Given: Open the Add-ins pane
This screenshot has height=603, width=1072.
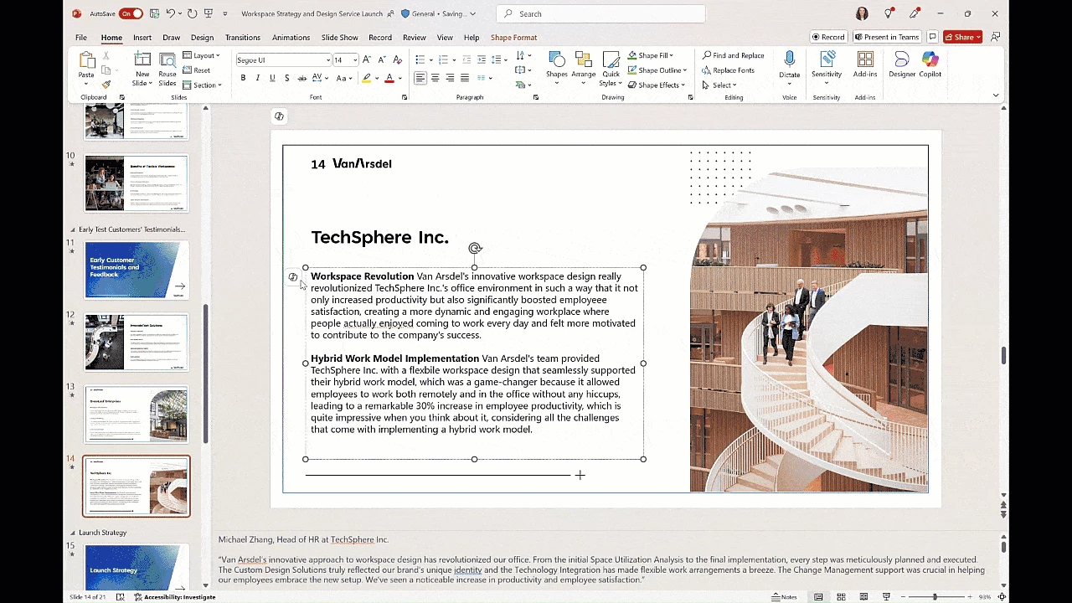Looking at the screenshot, I should tap(865, 65).
